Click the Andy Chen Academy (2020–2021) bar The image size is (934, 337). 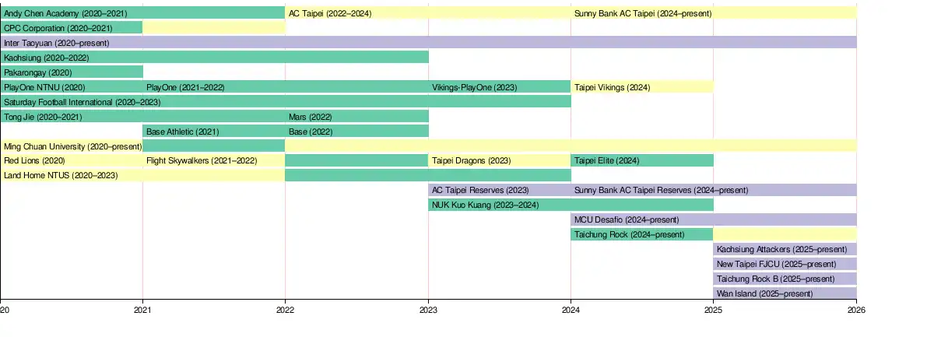click(x=142, y=13)
